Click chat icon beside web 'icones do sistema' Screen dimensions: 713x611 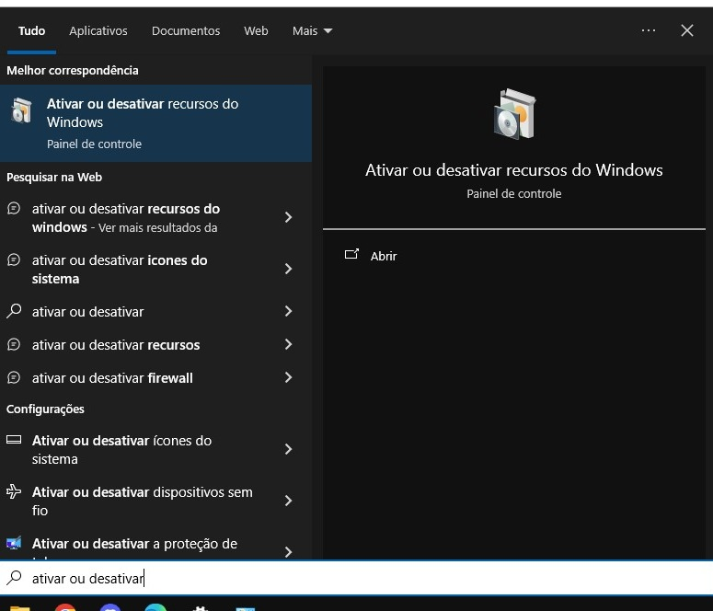pyautogui.click(x=14, y=259)
